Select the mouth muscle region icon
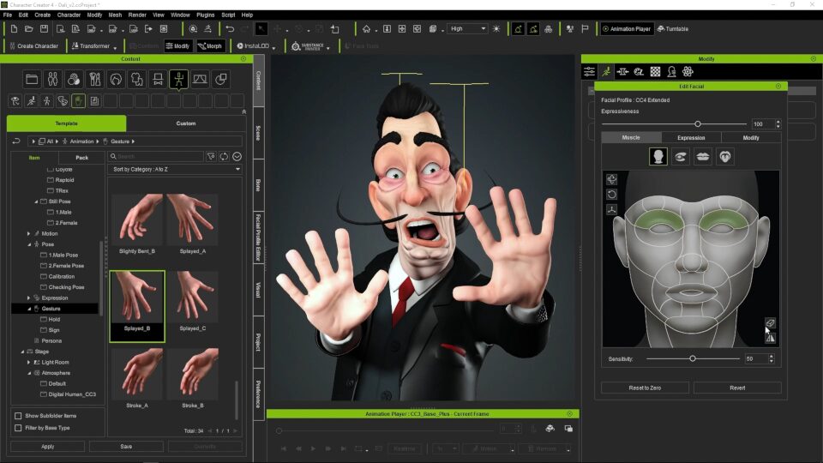 [703, 157]
